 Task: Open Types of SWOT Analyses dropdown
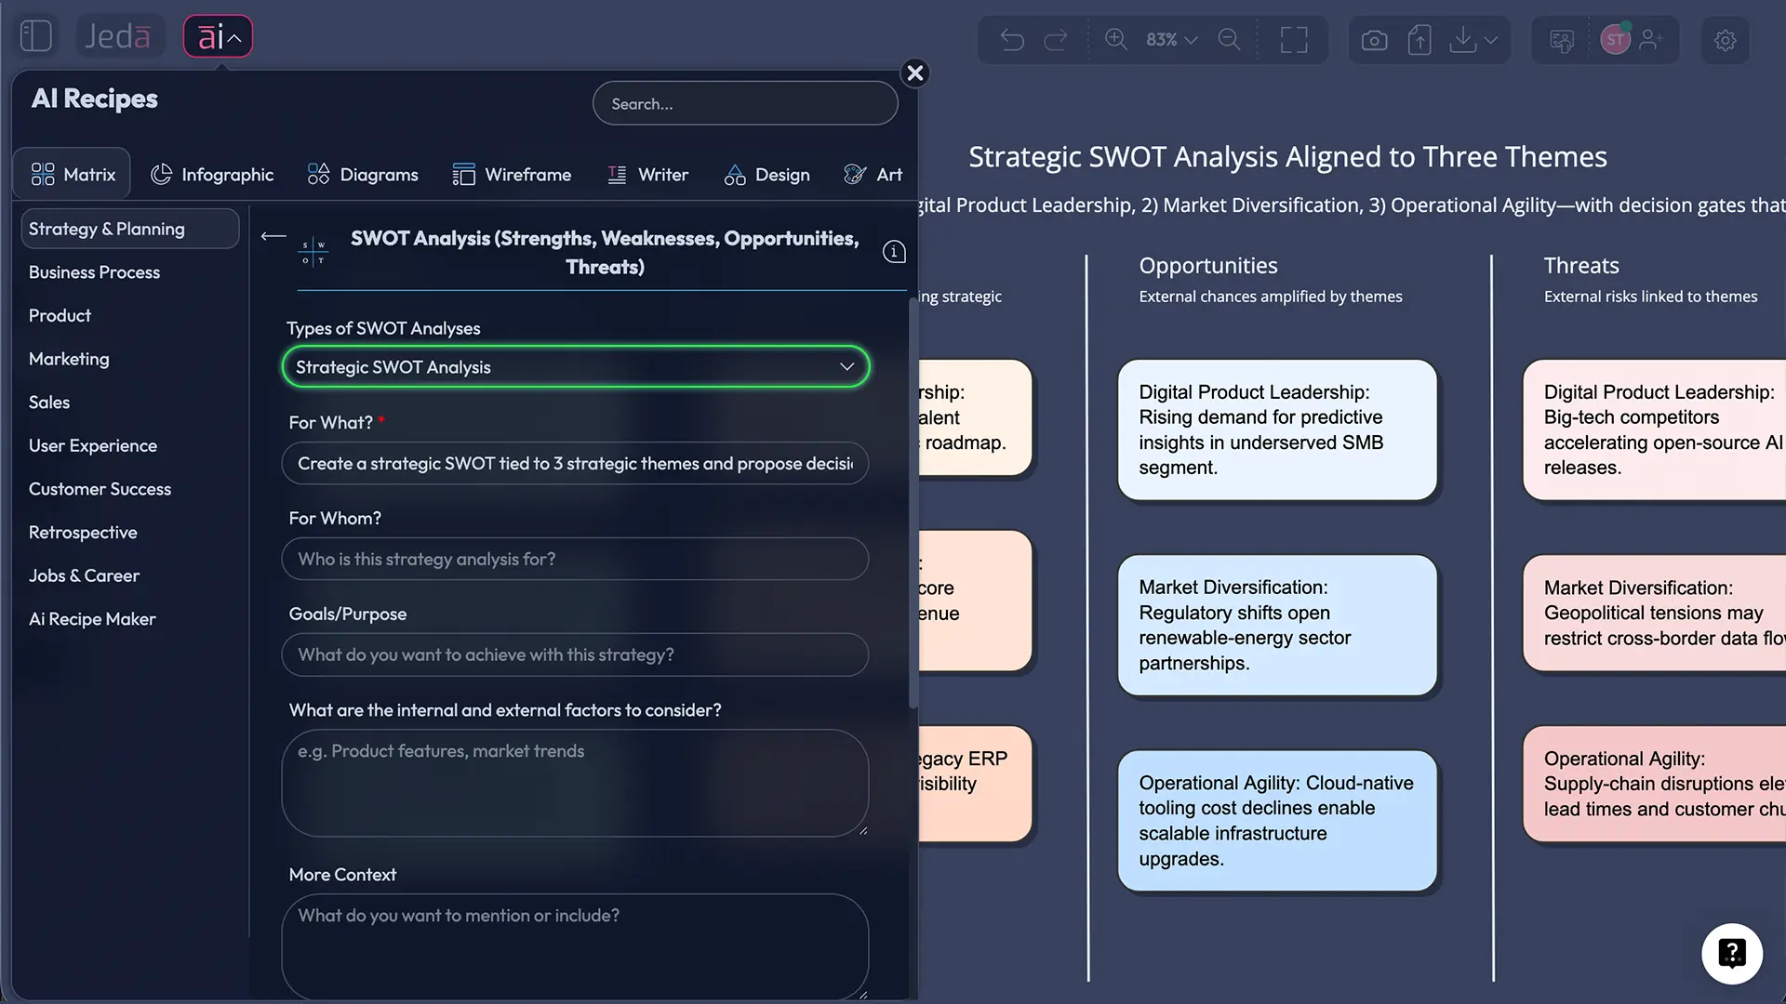point(575,367)
